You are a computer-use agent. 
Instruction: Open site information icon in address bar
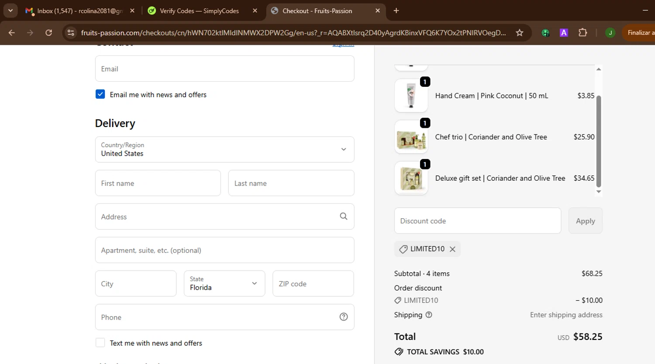(71, 33)
